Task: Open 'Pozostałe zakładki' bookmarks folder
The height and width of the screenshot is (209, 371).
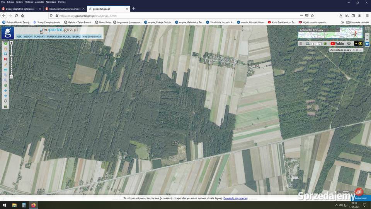Action: tap(357, 22)
